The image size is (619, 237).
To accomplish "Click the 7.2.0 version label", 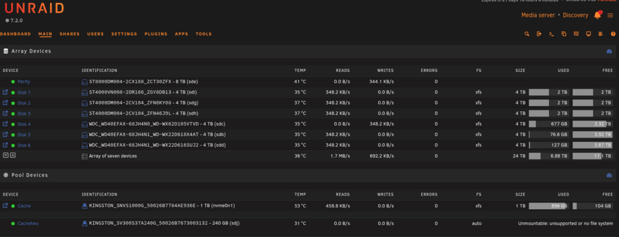I will (14, 20).
